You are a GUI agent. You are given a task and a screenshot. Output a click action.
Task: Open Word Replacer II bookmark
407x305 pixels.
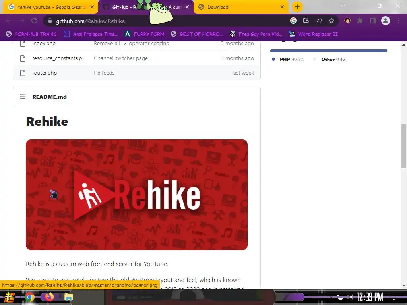pyautogui.click(x=314, y=34)
